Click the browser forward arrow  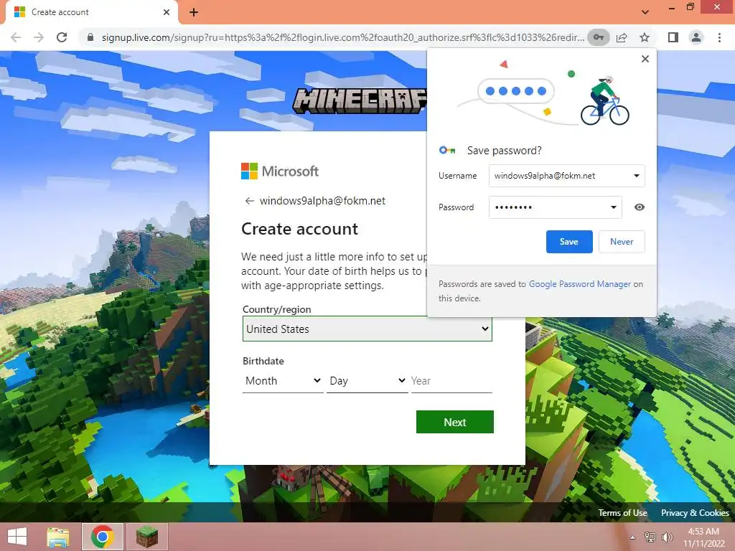(39, 37)
